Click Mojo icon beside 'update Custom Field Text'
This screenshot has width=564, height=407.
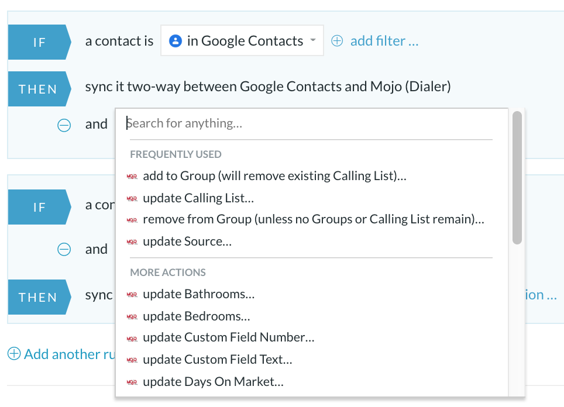pyautogui.click(x=132, y=360)
